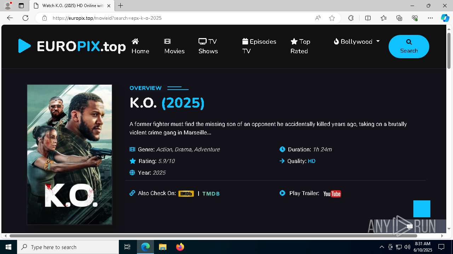Click the vertical scrollbar thumb
The image size is (453, 254).
point(449,50)
